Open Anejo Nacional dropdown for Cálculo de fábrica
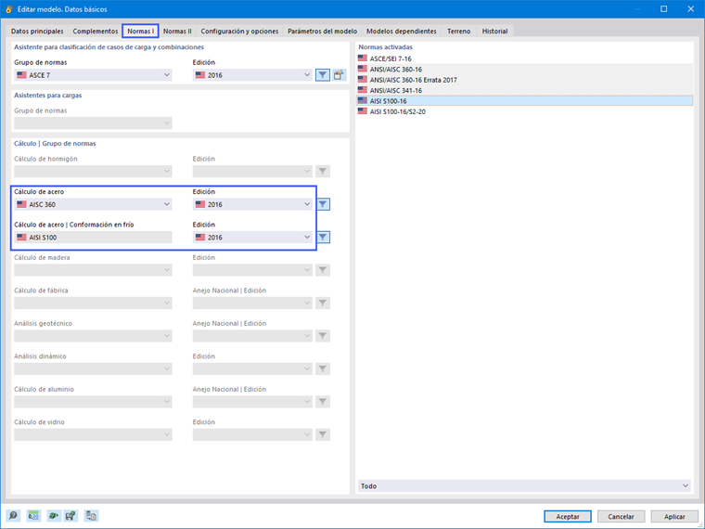The image size is (705, 529). [x=252, y=303]
